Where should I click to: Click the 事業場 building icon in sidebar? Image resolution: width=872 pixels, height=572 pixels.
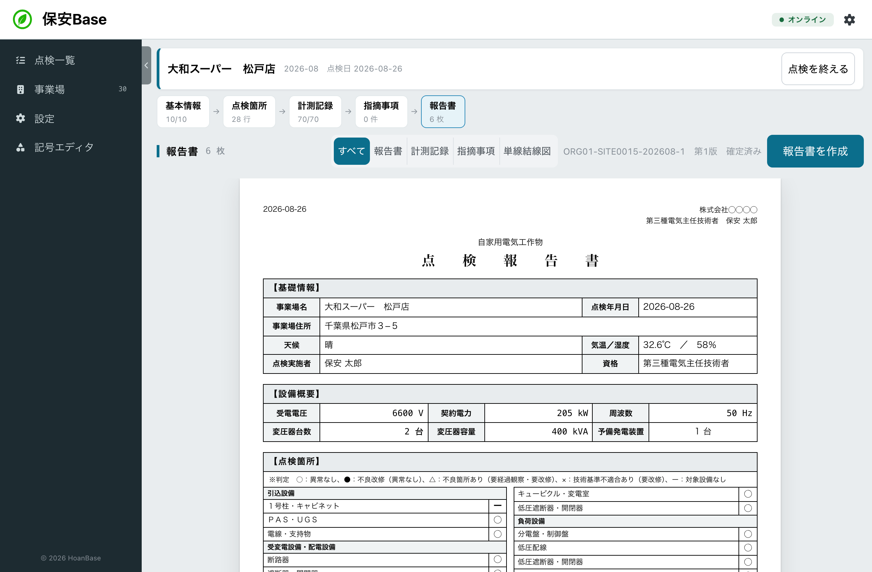(20, 89)
